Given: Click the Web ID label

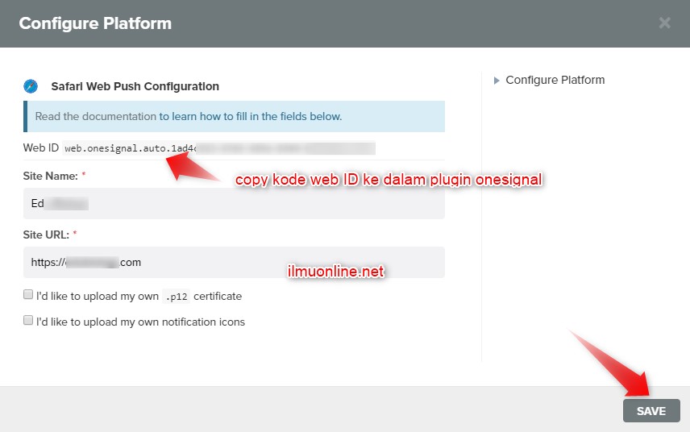Looking at the screenshot, I should tap(40, 148).
